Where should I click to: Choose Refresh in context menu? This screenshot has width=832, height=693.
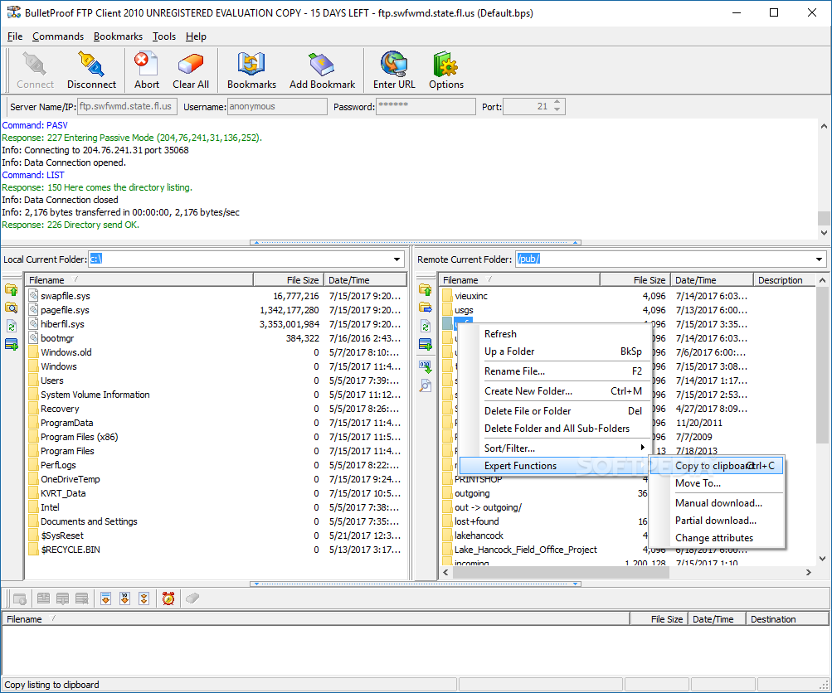(555, 333)
